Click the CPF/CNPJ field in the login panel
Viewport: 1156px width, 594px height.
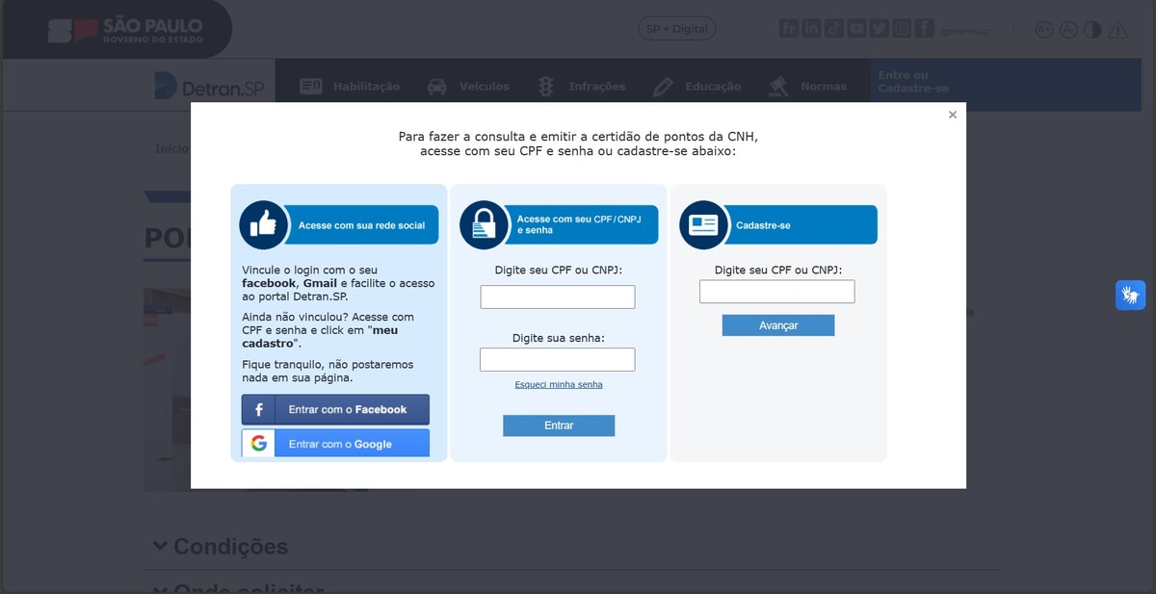[558, 297]
